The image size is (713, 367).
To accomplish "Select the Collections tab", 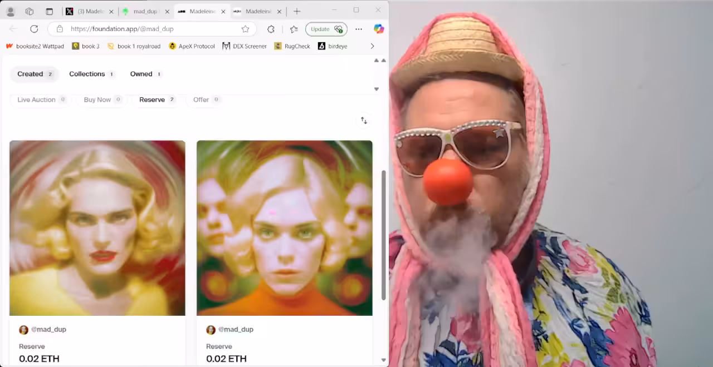I will click(x=92, y=74).
